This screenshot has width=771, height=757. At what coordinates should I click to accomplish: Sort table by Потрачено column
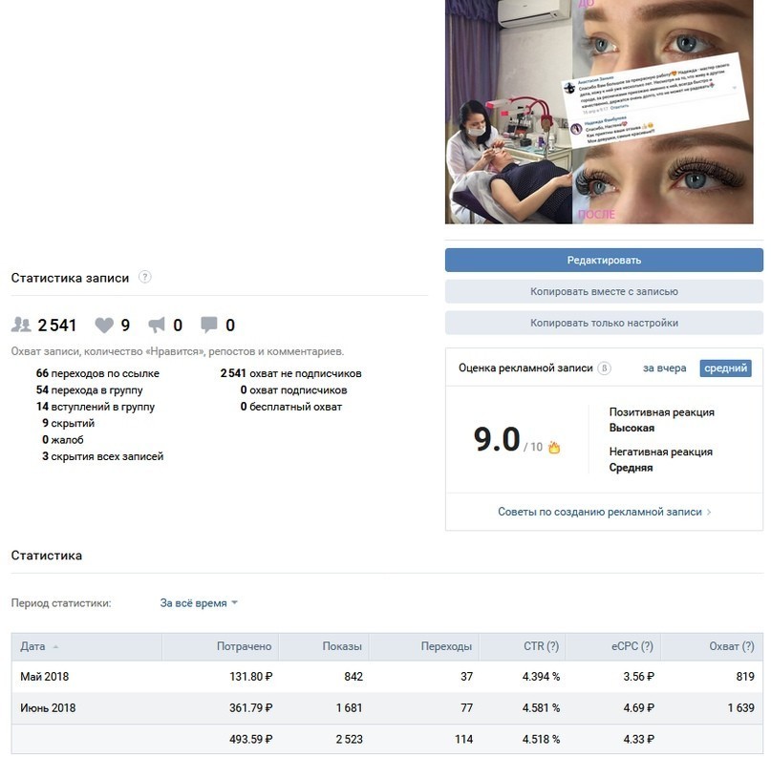click(221, 646)
